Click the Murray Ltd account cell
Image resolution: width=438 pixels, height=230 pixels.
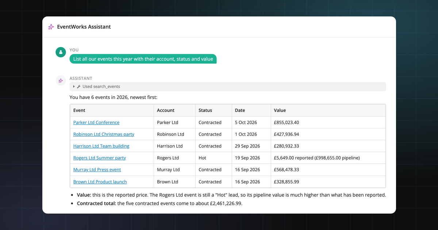pos(175,170)
